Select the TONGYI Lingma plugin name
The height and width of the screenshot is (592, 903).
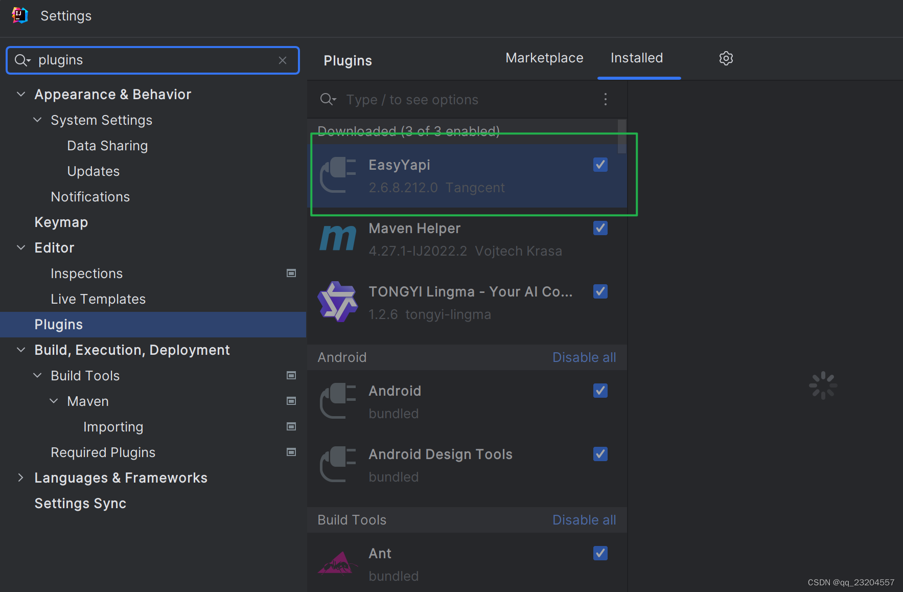pyautogui.click(x=470, y=292)
